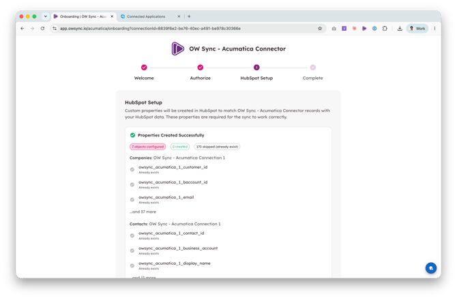The height and width of the screenshot is (299, 457).
Task: Click the Work profile button
Action: (x=417, y=29)
